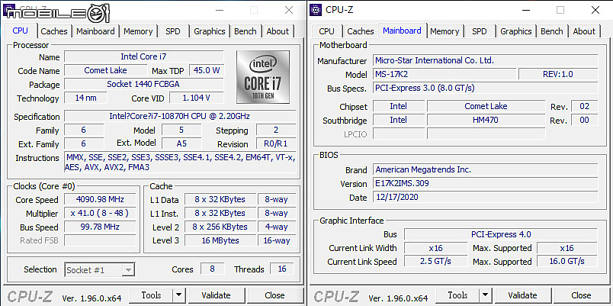Click Graphic Interface Bus value PCI-Express 4.0
613x306 pixels.
(x=501, y=234)
